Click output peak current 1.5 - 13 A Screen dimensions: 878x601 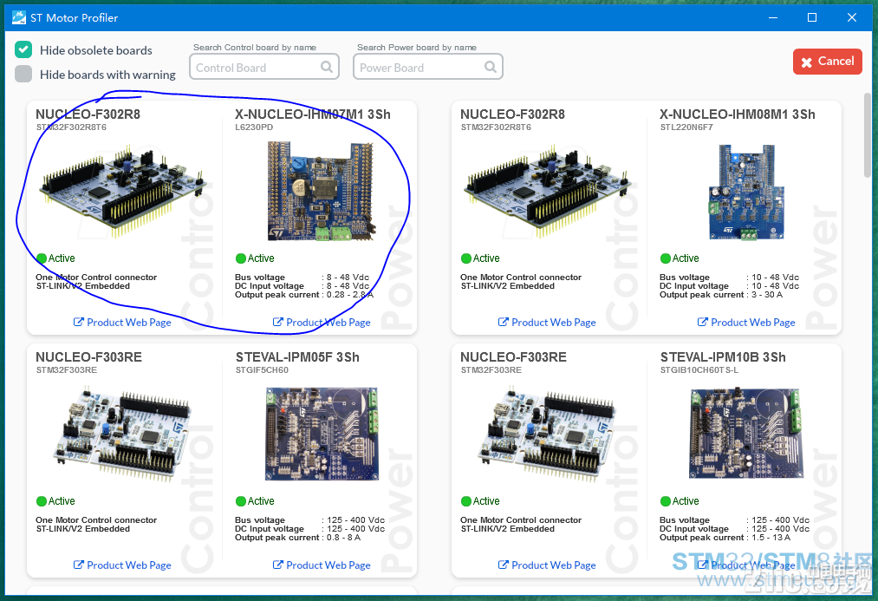pos(725,538)
